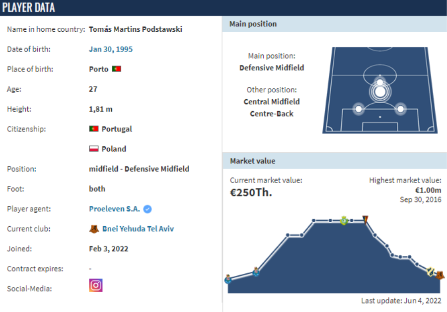447x312 pixels.
Task: Select the defensive midfield marker on pitch
Action: point(380,92)
